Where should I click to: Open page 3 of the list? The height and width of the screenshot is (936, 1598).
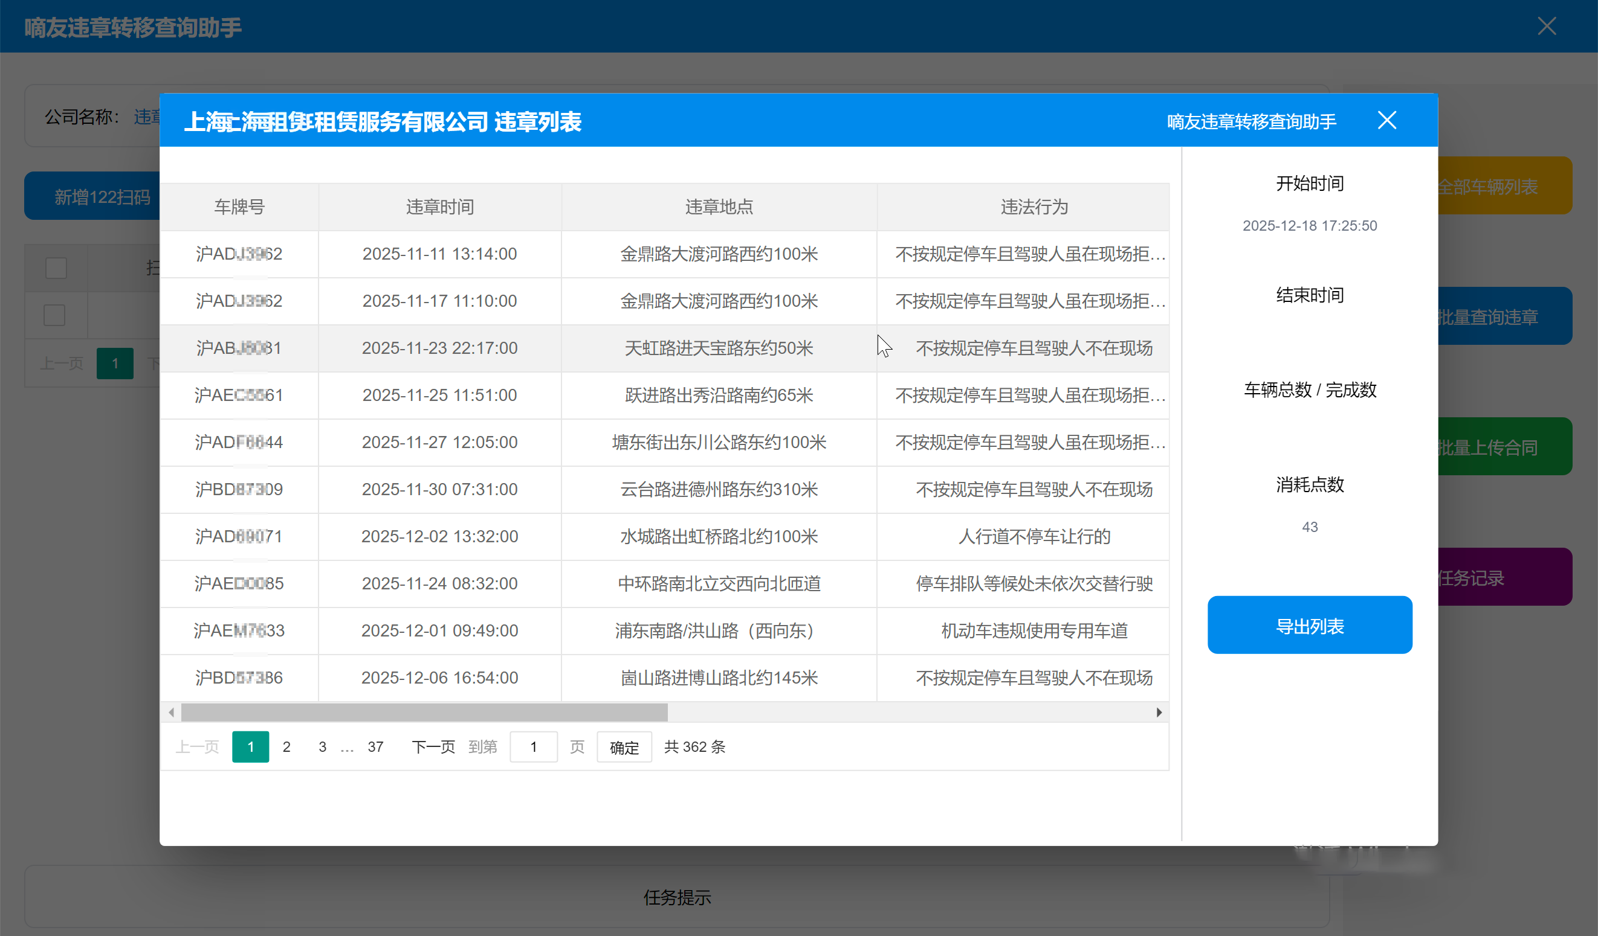[x=322, y=746]
